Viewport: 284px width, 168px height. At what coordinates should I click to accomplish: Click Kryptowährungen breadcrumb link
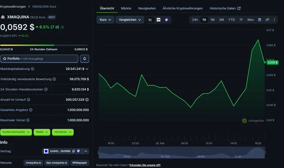(x=13, y=7)
